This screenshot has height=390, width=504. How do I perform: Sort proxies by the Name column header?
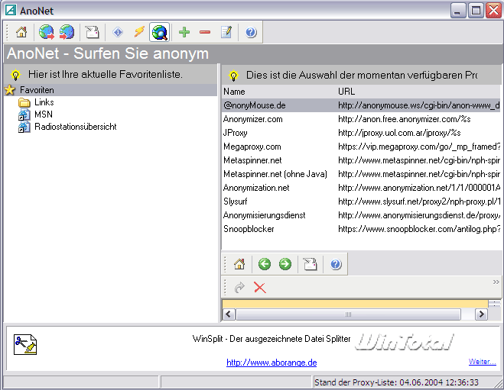pyautogui.click(x=279, y=92)
